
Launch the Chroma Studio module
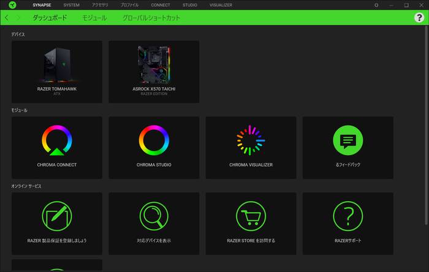click(154, 148)
